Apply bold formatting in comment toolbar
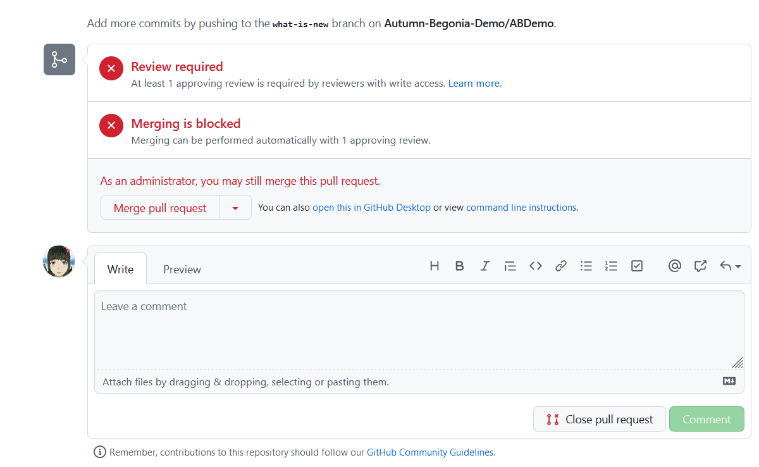 tap(460, 266)
